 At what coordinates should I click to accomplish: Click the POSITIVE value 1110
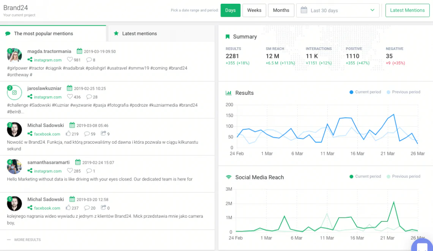[x=352, y=56]
